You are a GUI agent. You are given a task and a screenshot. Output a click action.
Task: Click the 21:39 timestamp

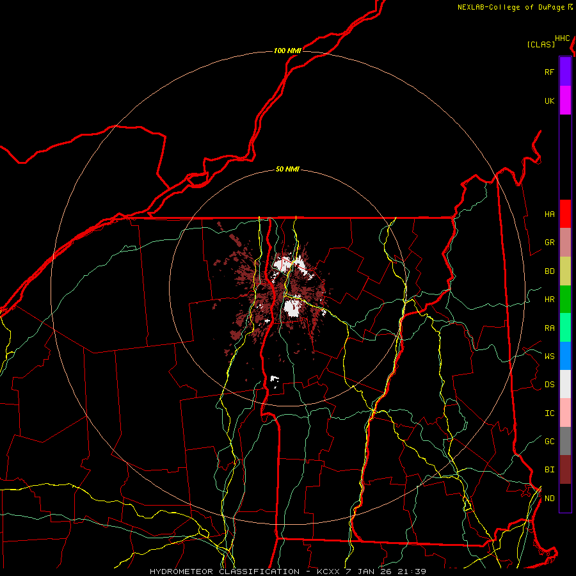pos(412,572)
